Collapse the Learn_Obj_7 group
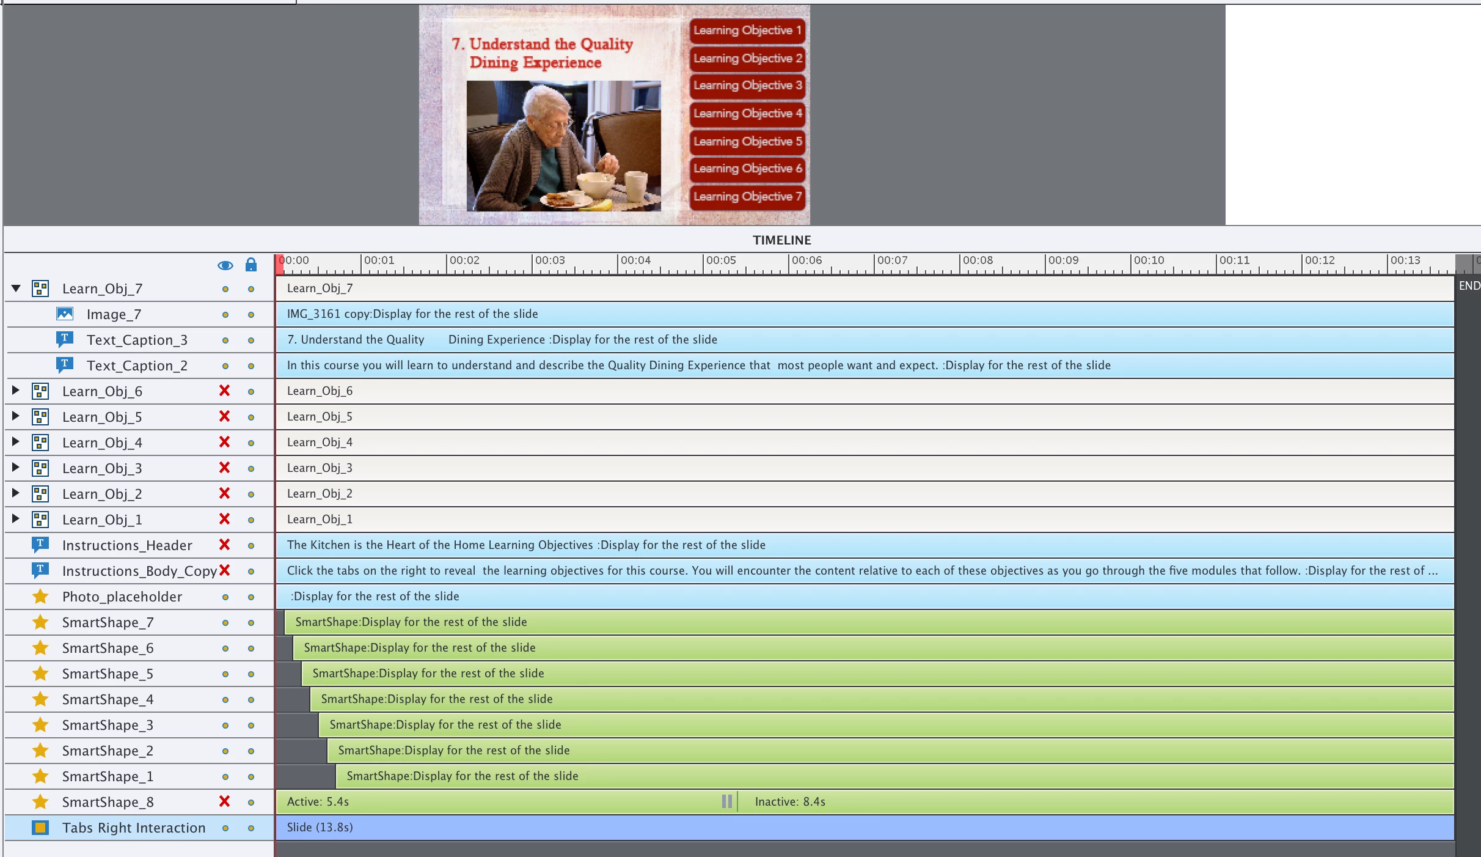1481x857 pixels. [16, 288]
